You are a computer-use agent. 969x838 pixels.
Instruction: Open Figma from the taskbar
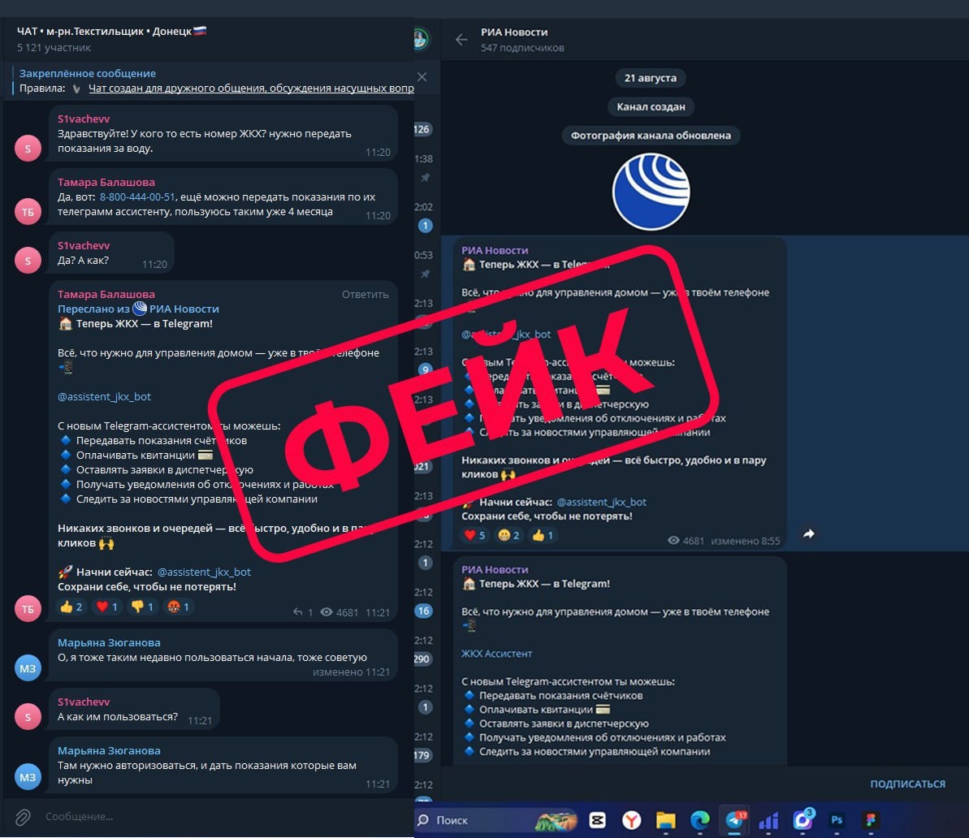click(x=871, y=820)
